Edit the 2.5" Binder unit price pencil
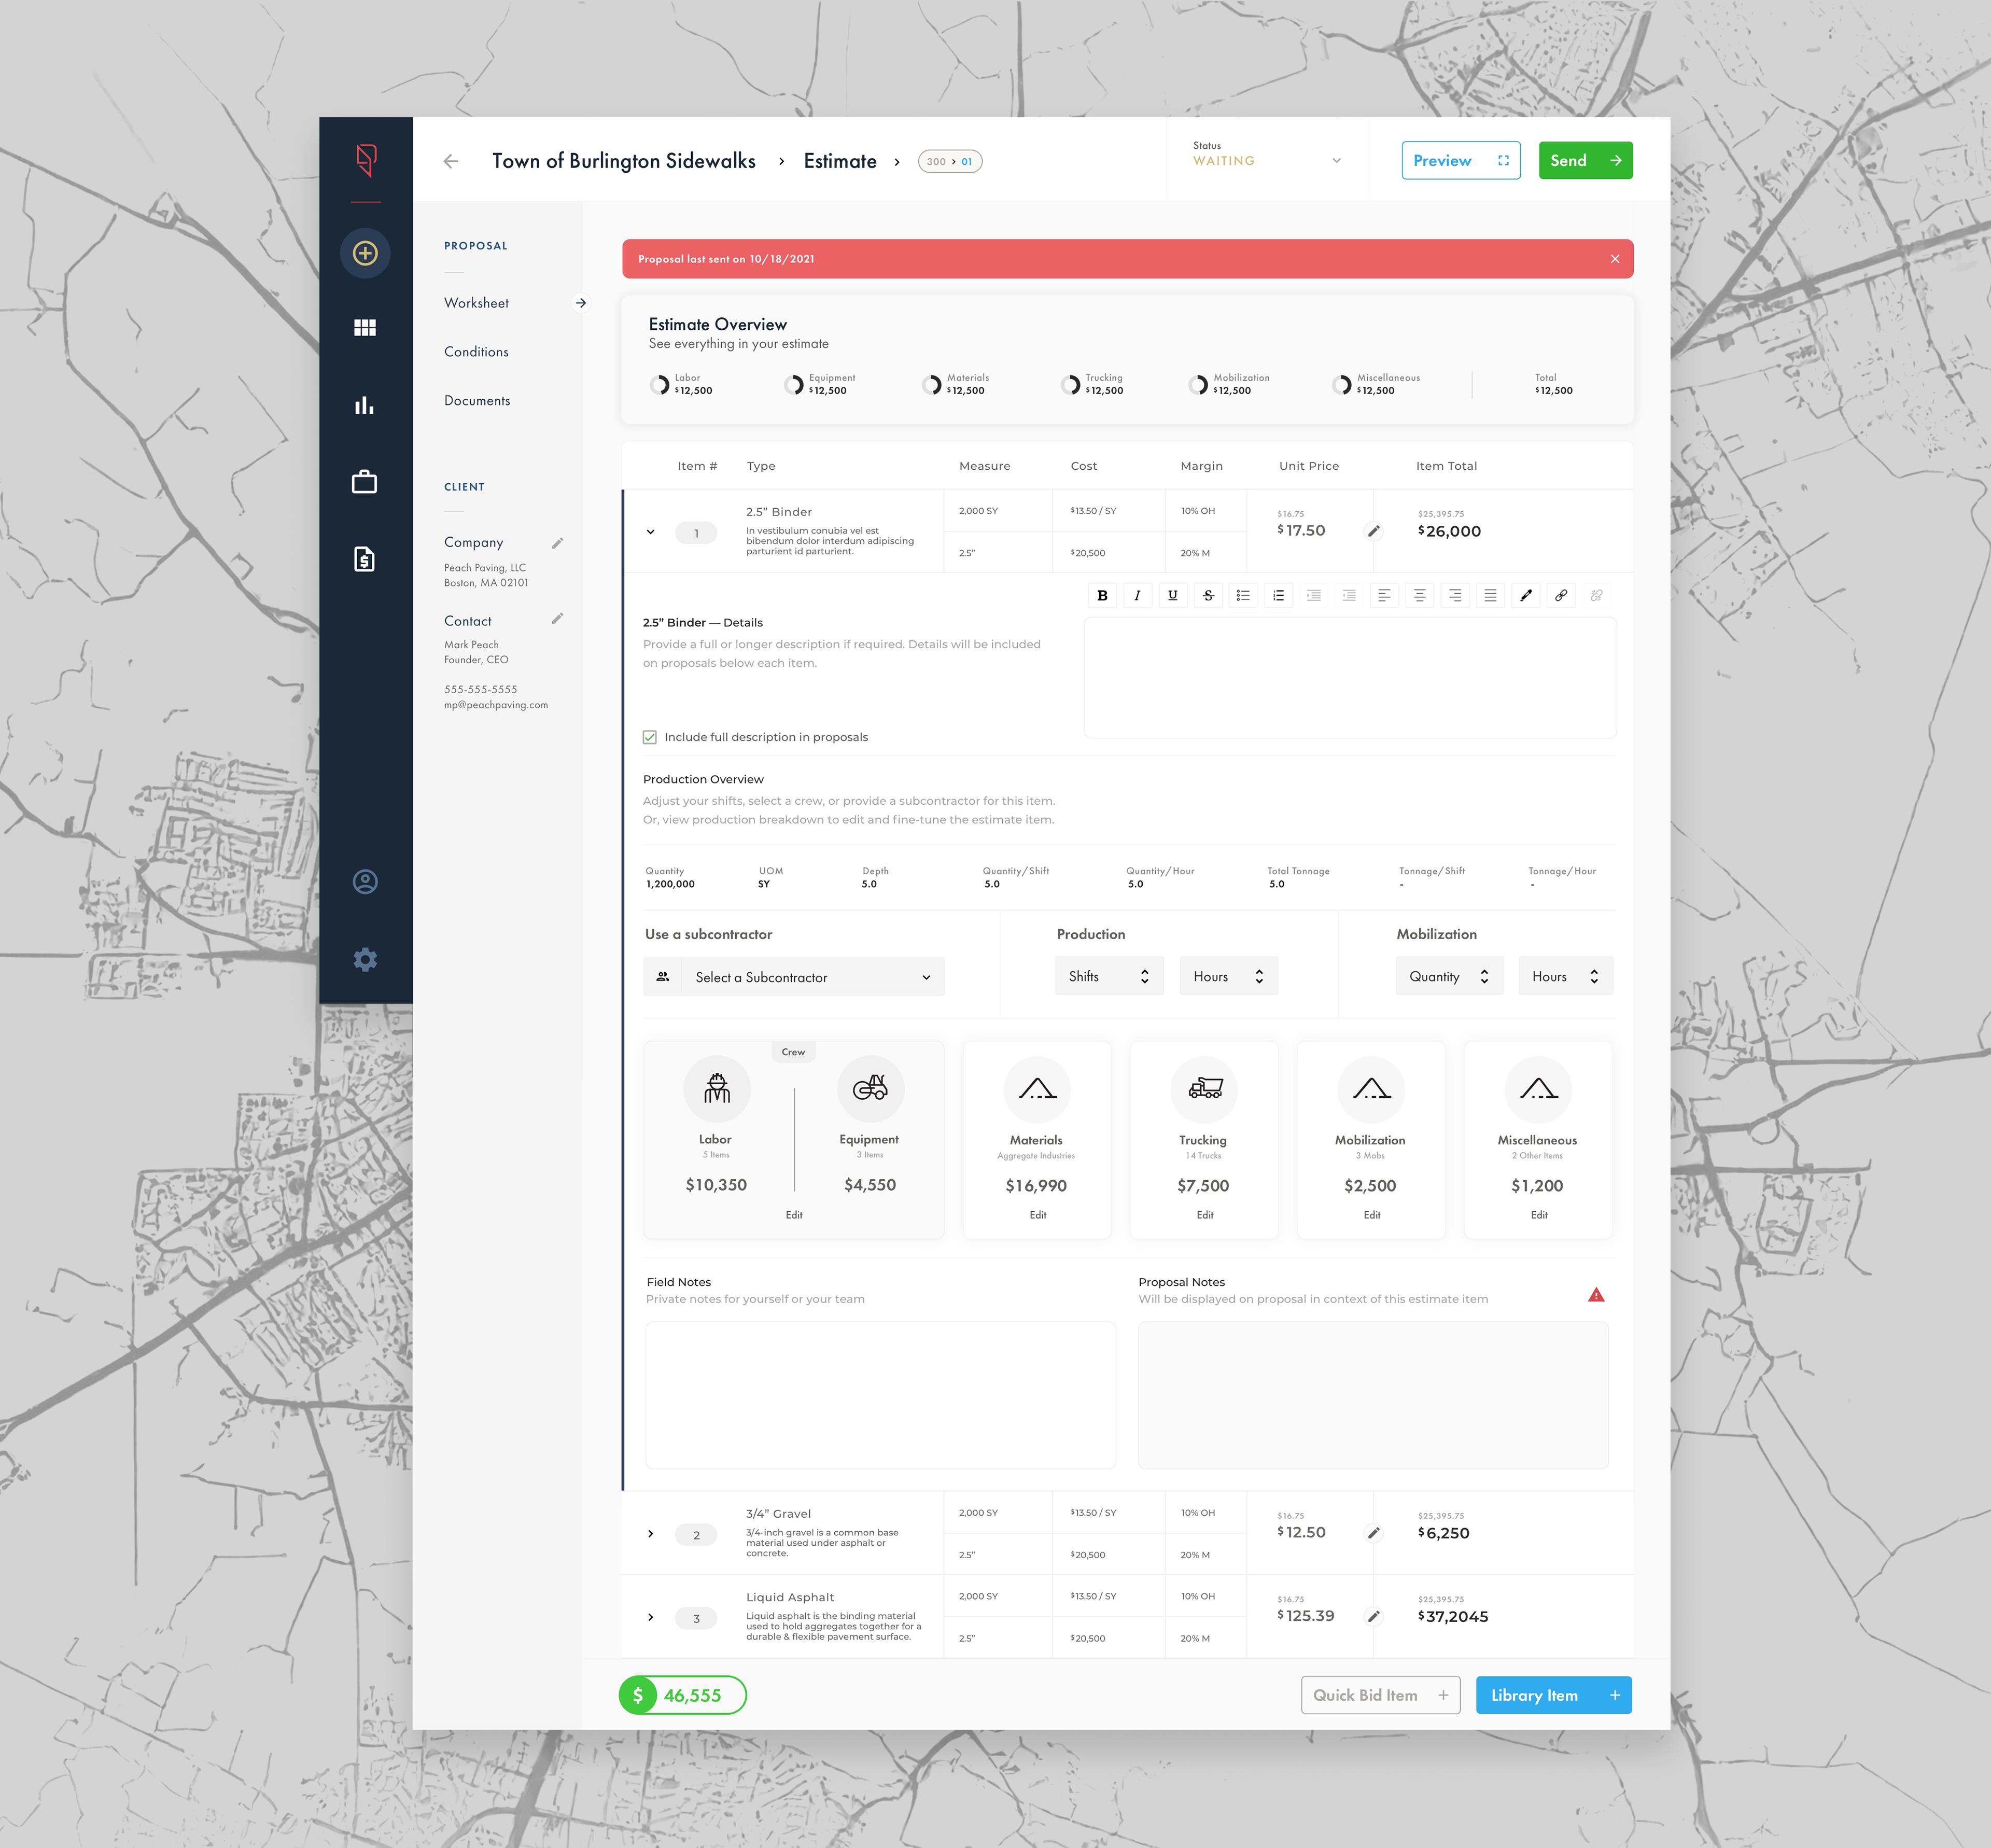Image resolution: width=1991 pixels, height=1848 pixels. (1374, 531)
